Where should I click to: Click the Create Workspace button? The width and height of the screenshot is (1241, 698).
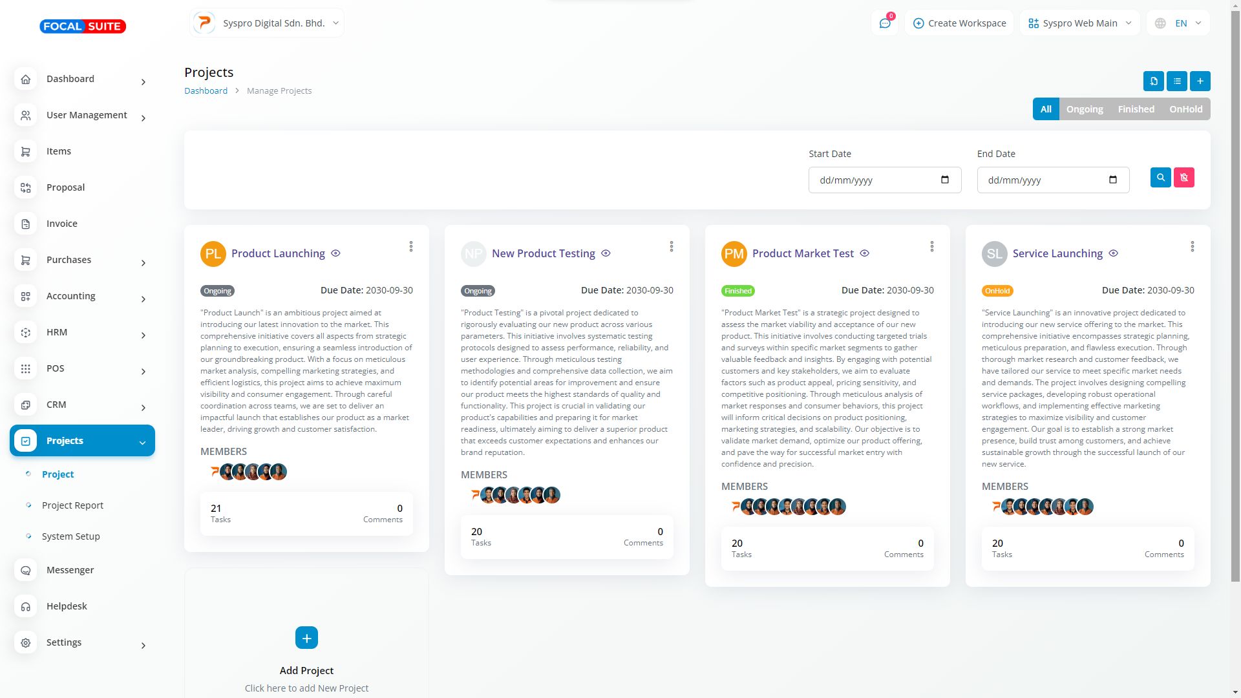tap(959, 23)
